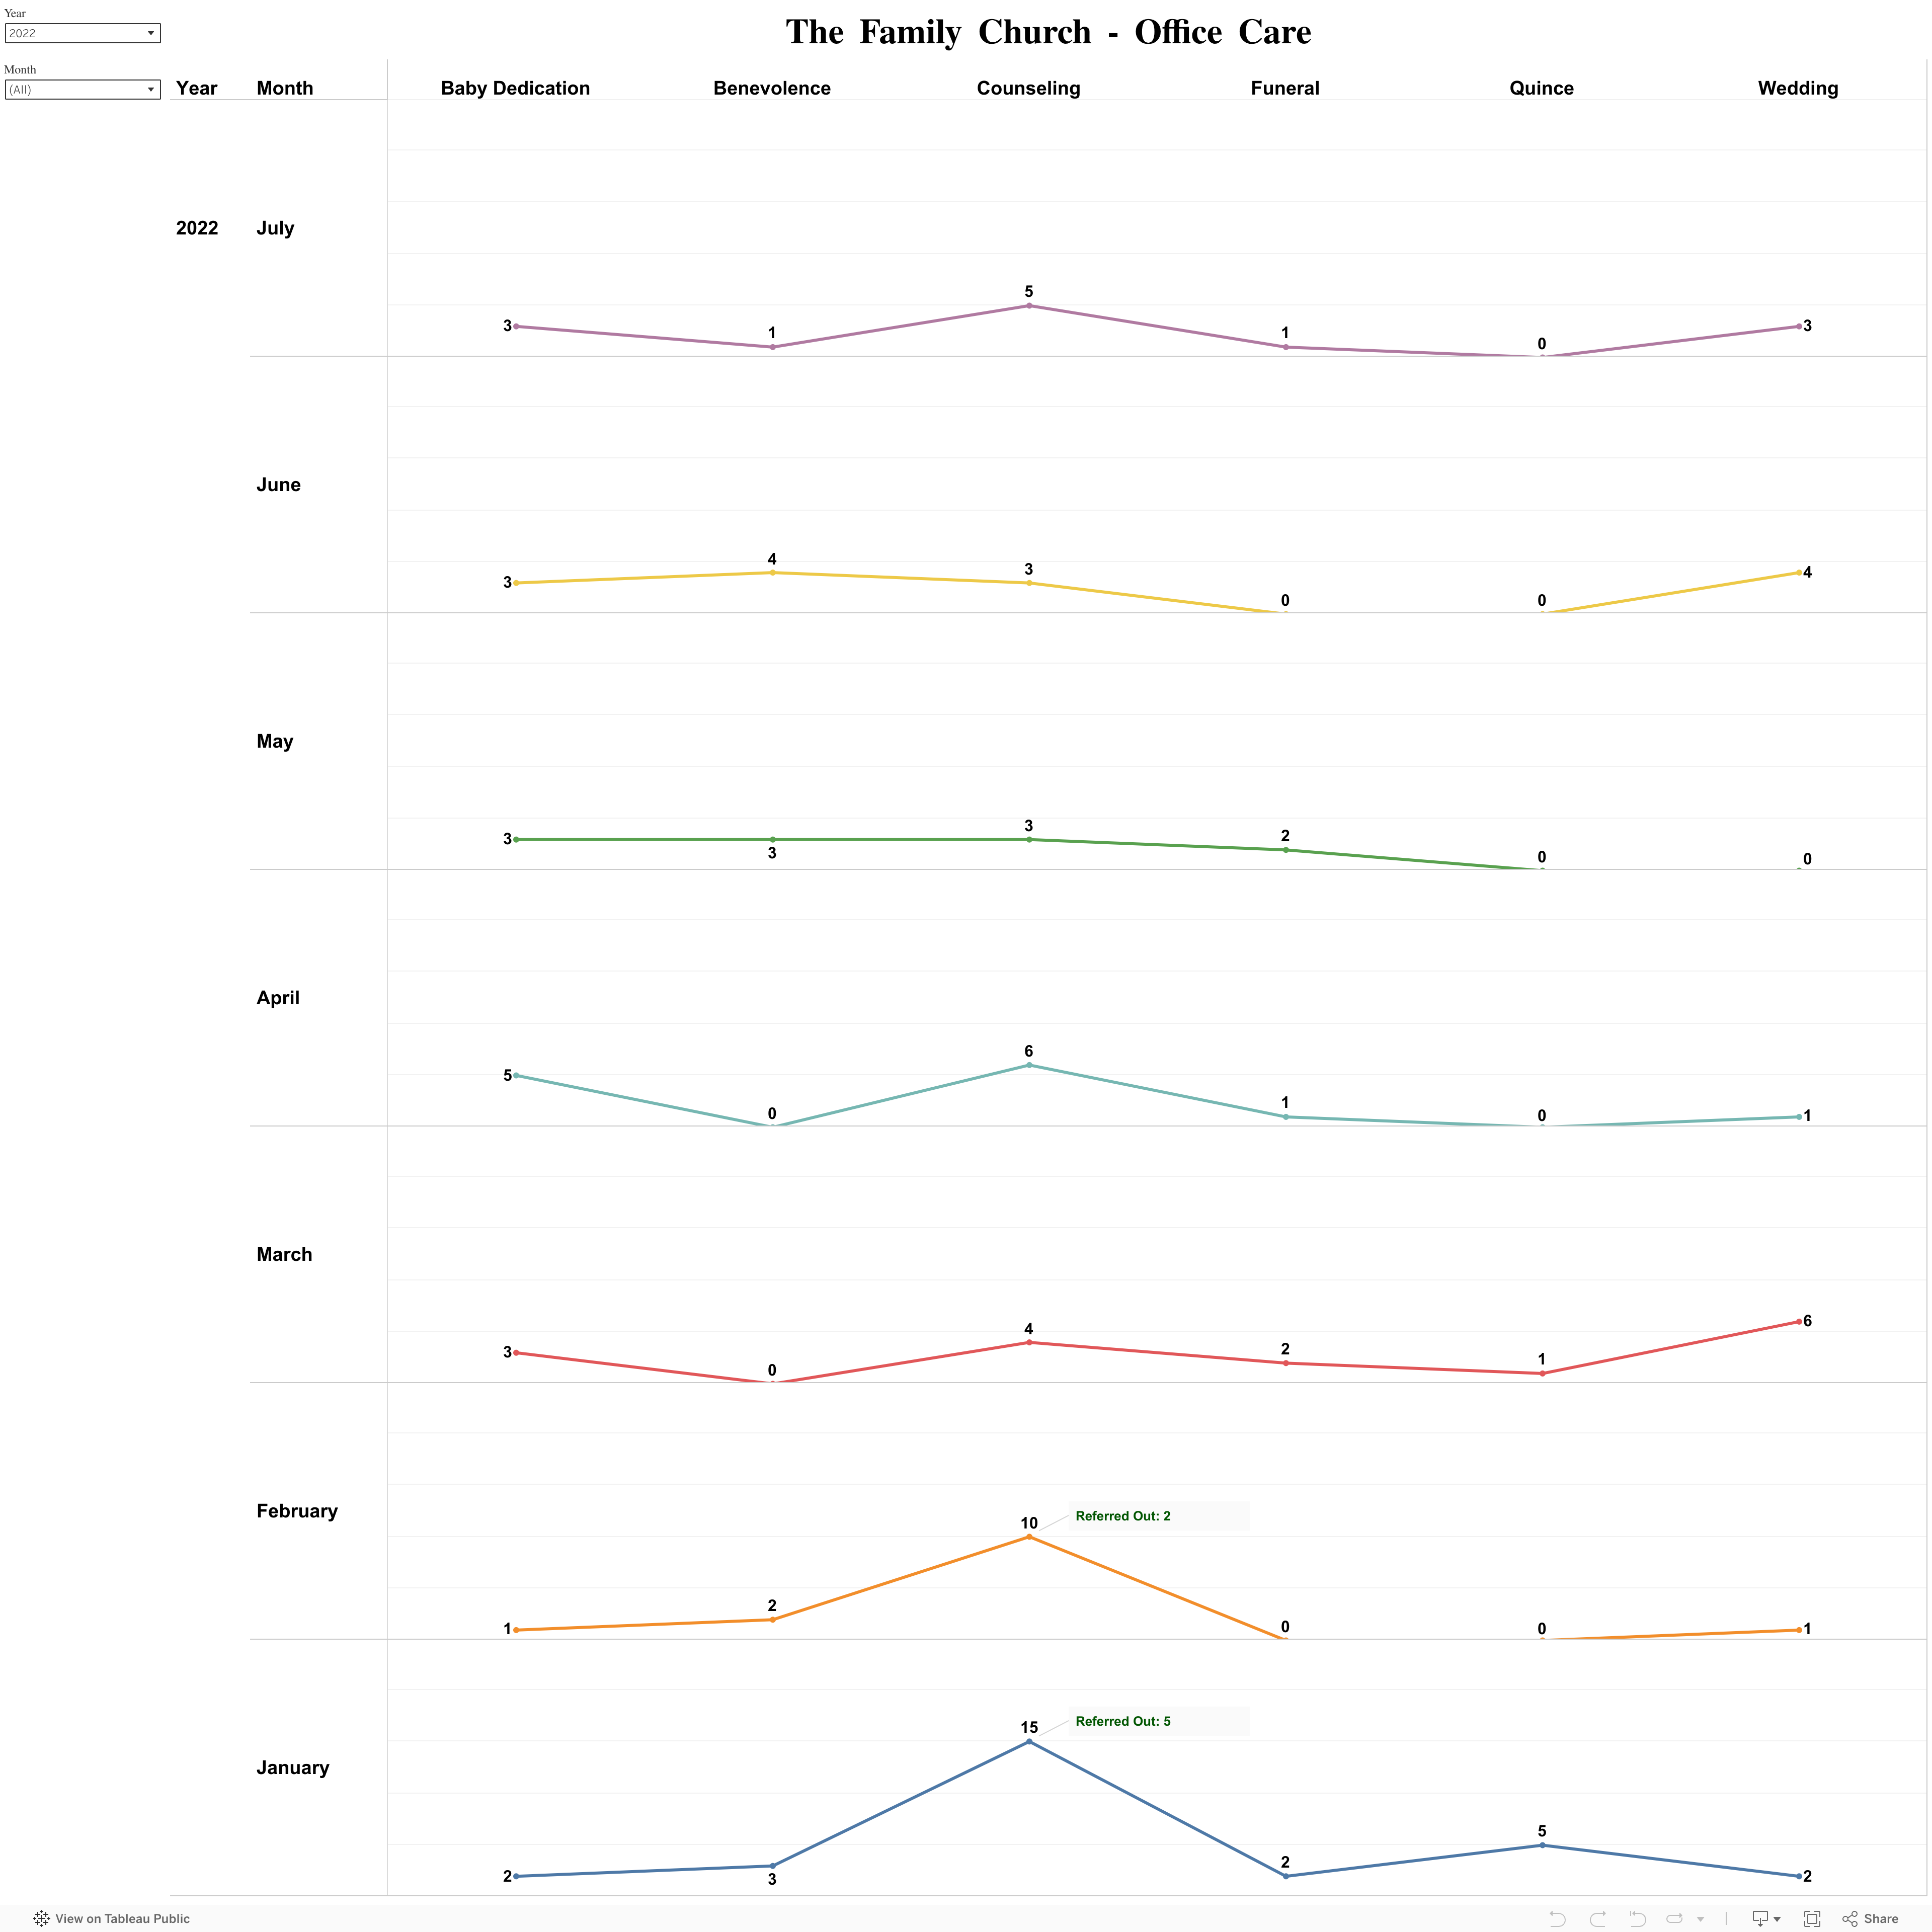Click the Share network icon

pyautogui.click(x=1850, y=1918)
